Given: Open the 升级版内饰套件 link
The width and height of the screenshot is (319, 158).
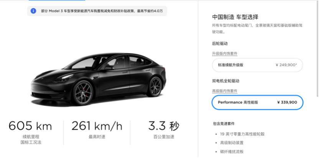Looking at the screenshot, I should coord(225,54).
